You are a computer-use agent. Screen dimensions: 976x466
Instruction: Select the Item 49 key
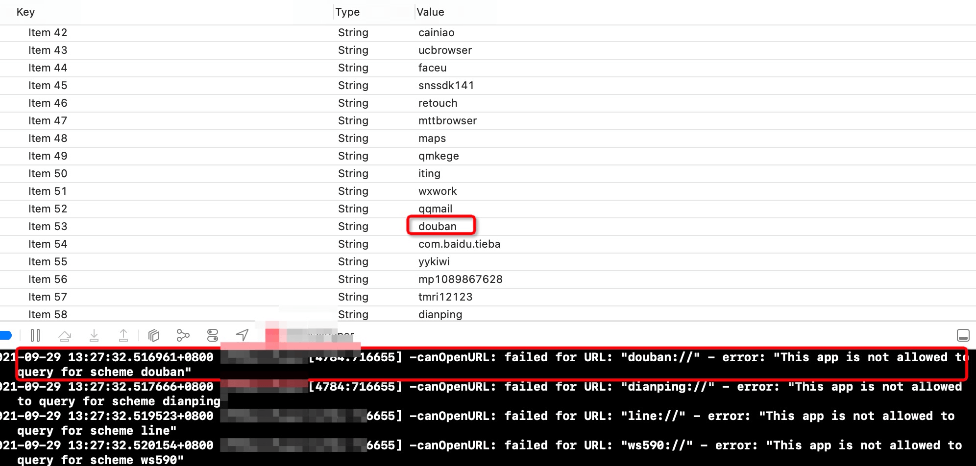click(x=48, y=156)
